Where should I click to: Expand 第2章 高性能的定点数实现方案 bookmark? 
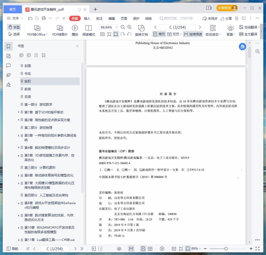pyautogui.click(x=19, y=120)
